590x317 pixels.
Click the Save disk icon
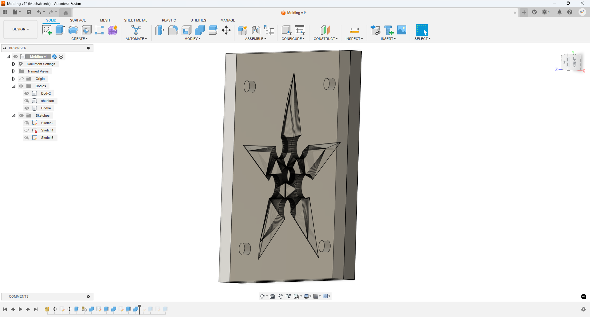click(x=29, y=12)
